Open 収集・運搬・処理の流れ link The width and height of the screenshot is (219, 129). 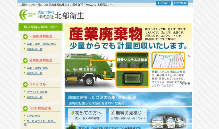pyautogui.click(x=41, y=44)
